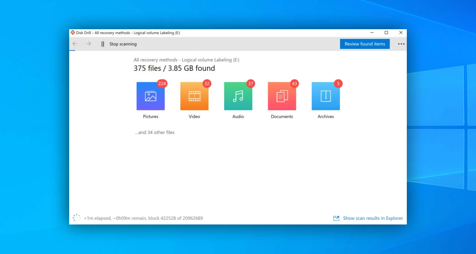Click the forward arrow in toolbar
The image size is (476, 254).
point(89,44)
